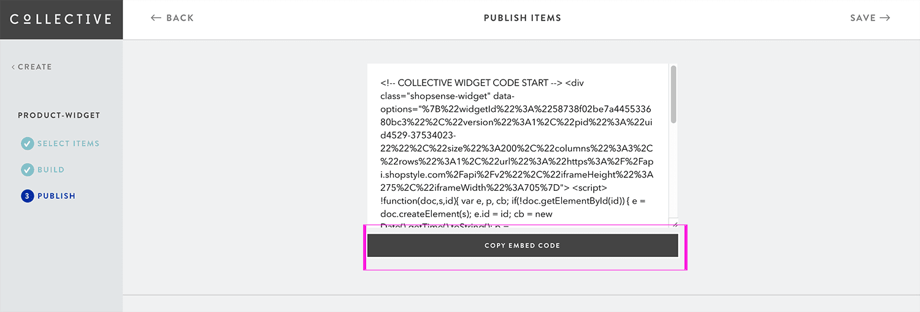Open the Collective logo home link

(x=61, y=19)
